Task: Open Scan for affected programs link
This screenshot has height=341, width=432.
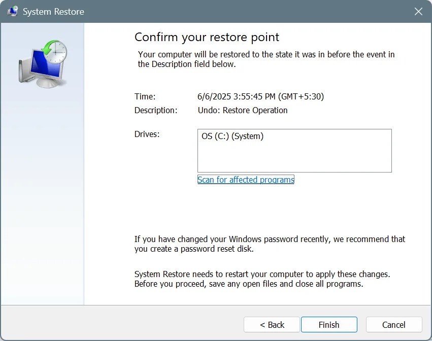Action: (246, 180)
